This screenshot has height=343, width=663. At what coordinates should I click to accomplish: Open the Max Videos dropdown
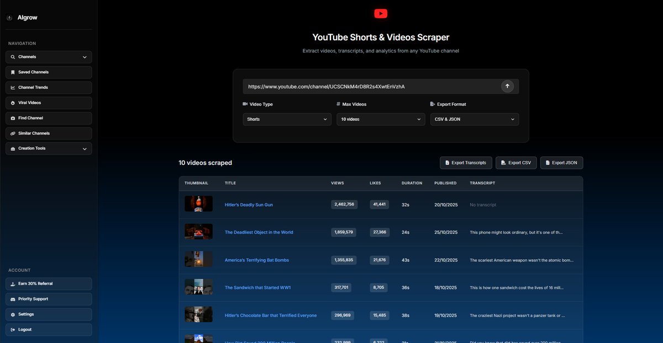point(381,119)
